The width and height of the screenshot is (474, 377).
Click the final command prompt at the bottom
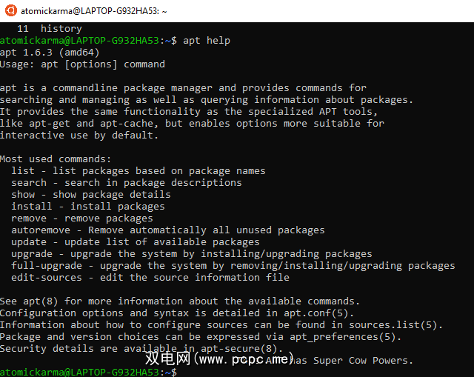89,371
